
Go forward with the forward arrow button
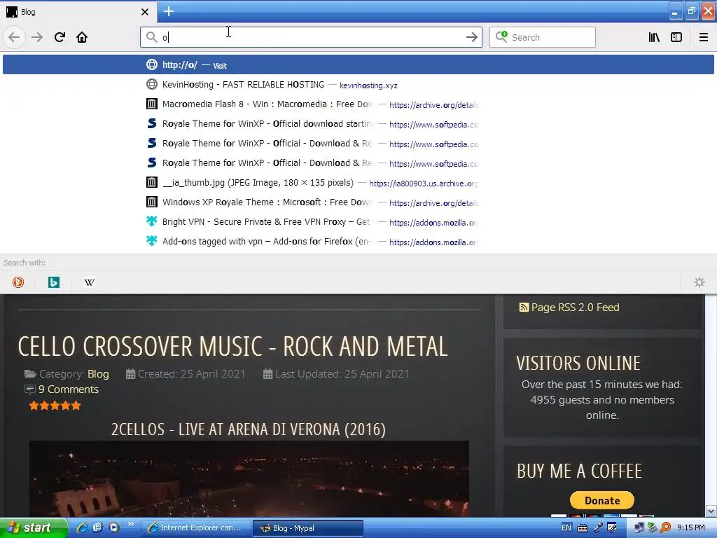[37, 37]
